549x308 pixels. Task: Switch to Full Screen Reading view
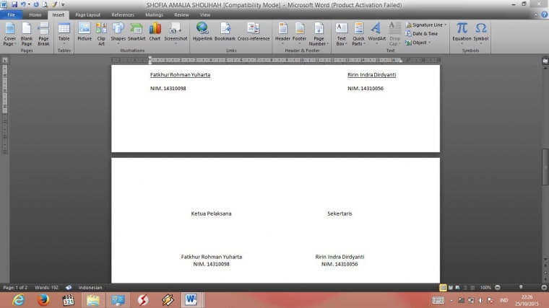[451, 287]
